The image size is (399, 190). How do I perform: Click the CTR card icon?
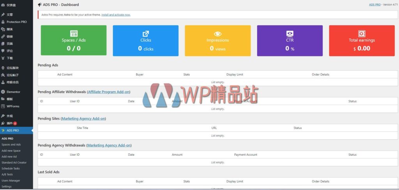pyautogui.click(x=290, y=34)
